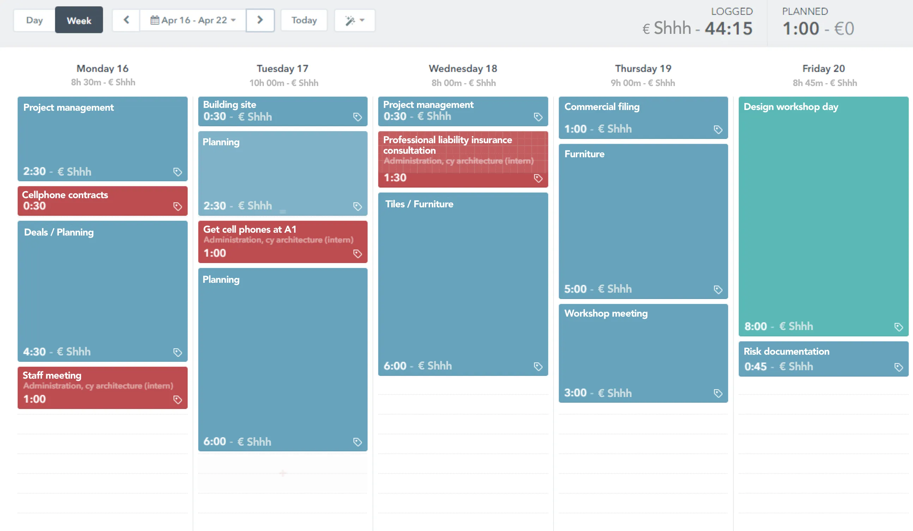913x531 pixels.
Task: Open the Apr 16 - Apr 22 date picker
Action: [x=193, y=20]
